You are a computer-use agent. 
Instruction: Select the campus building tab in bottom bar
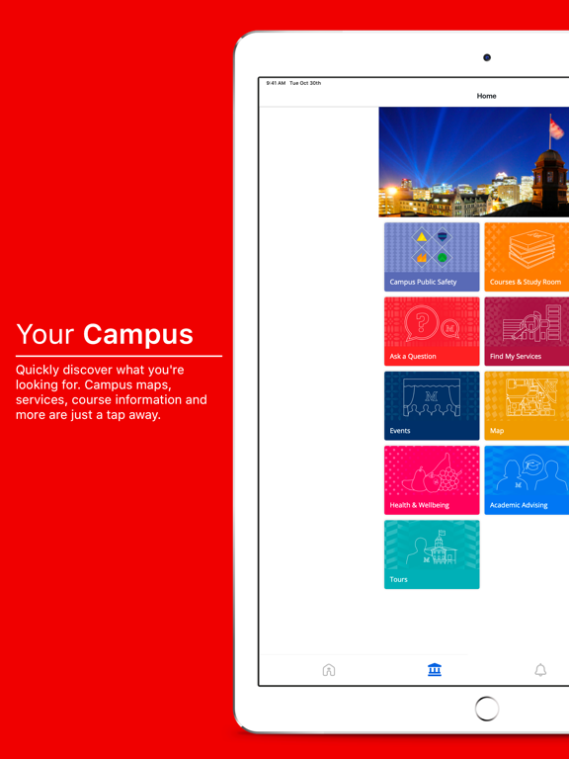435,670
